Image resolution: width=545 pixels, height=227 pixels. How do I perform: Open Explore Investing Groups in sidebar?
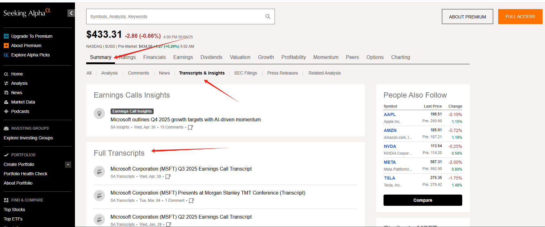coord(28,138)
